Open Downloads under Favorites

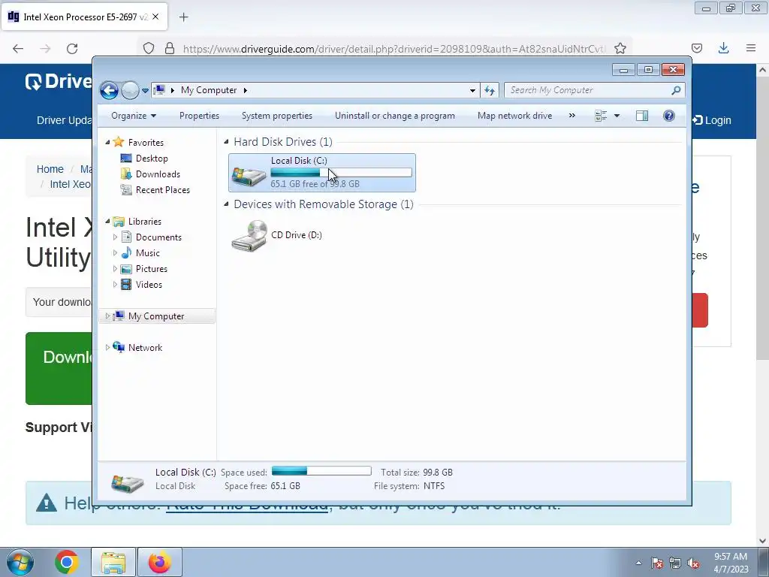pyautogui.click(x=158, y=174)
